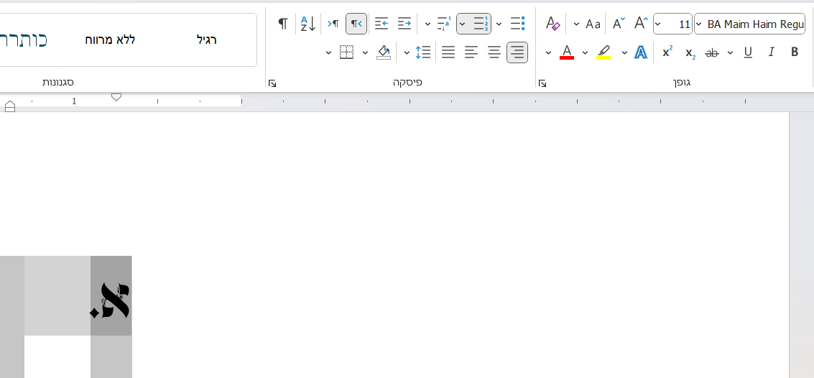
Task: Apply the רגיל (Normal) style
Action: [207, 40]
